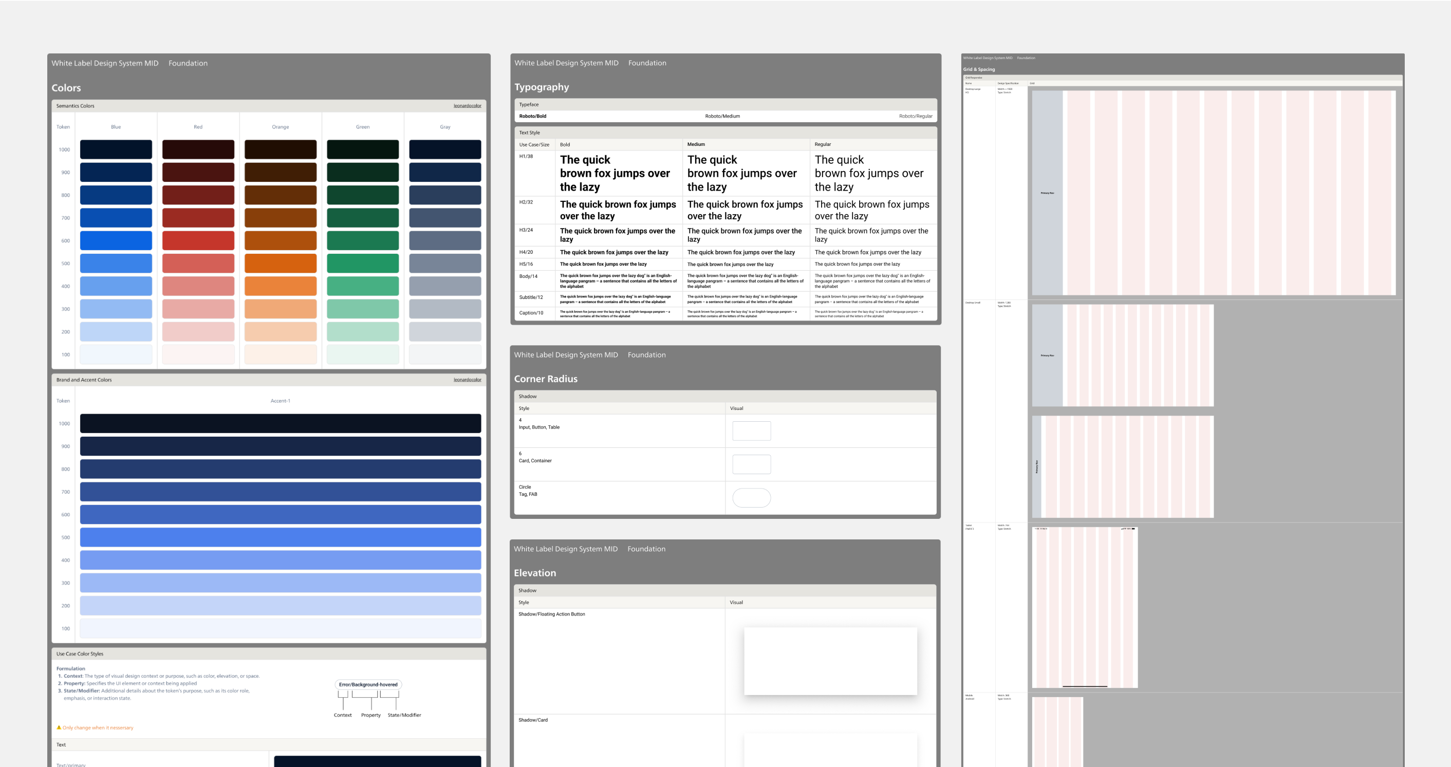This screenshot has height=767, width=1451.
Task: Choose the Green 400 color swatch
Action: pyautogui.click(x=363, y=286)
